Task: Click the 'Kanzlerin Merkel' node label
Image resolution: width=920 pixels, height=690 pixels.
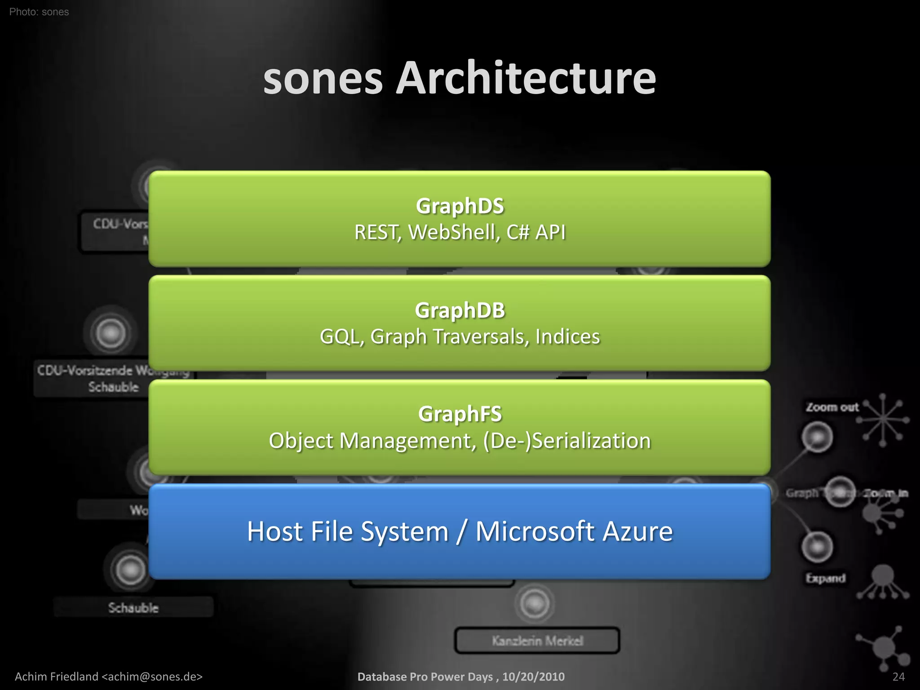Action: click(x=537, y=641)
